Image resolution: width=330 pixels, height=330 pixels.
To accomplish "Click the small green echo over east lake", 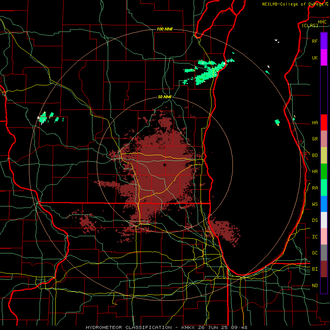I will (x=278, y=122).
